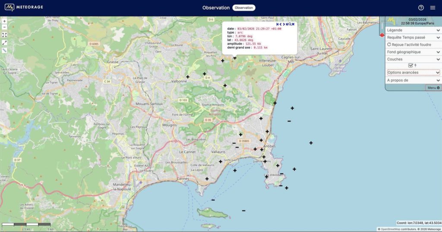The height and width of the screenshot is (232, 442).
Task: Open the help question mark icon
Action: pyautogui.click(x=421, y=8)
